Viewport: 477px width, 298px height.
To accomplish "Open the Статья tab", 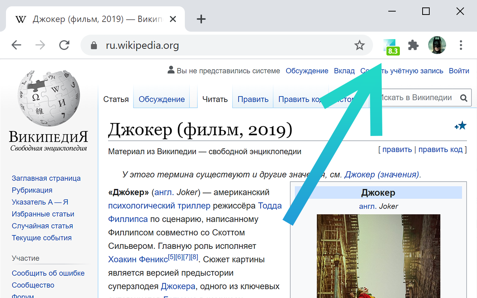I will pos(116,99).
